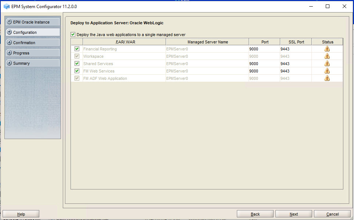
Task: Select the Progress step
Action: tap(33, 53)
